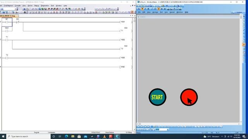The image size is (248, 139).
Task: Select the M1 contact in the ladder
Action: 7,22
